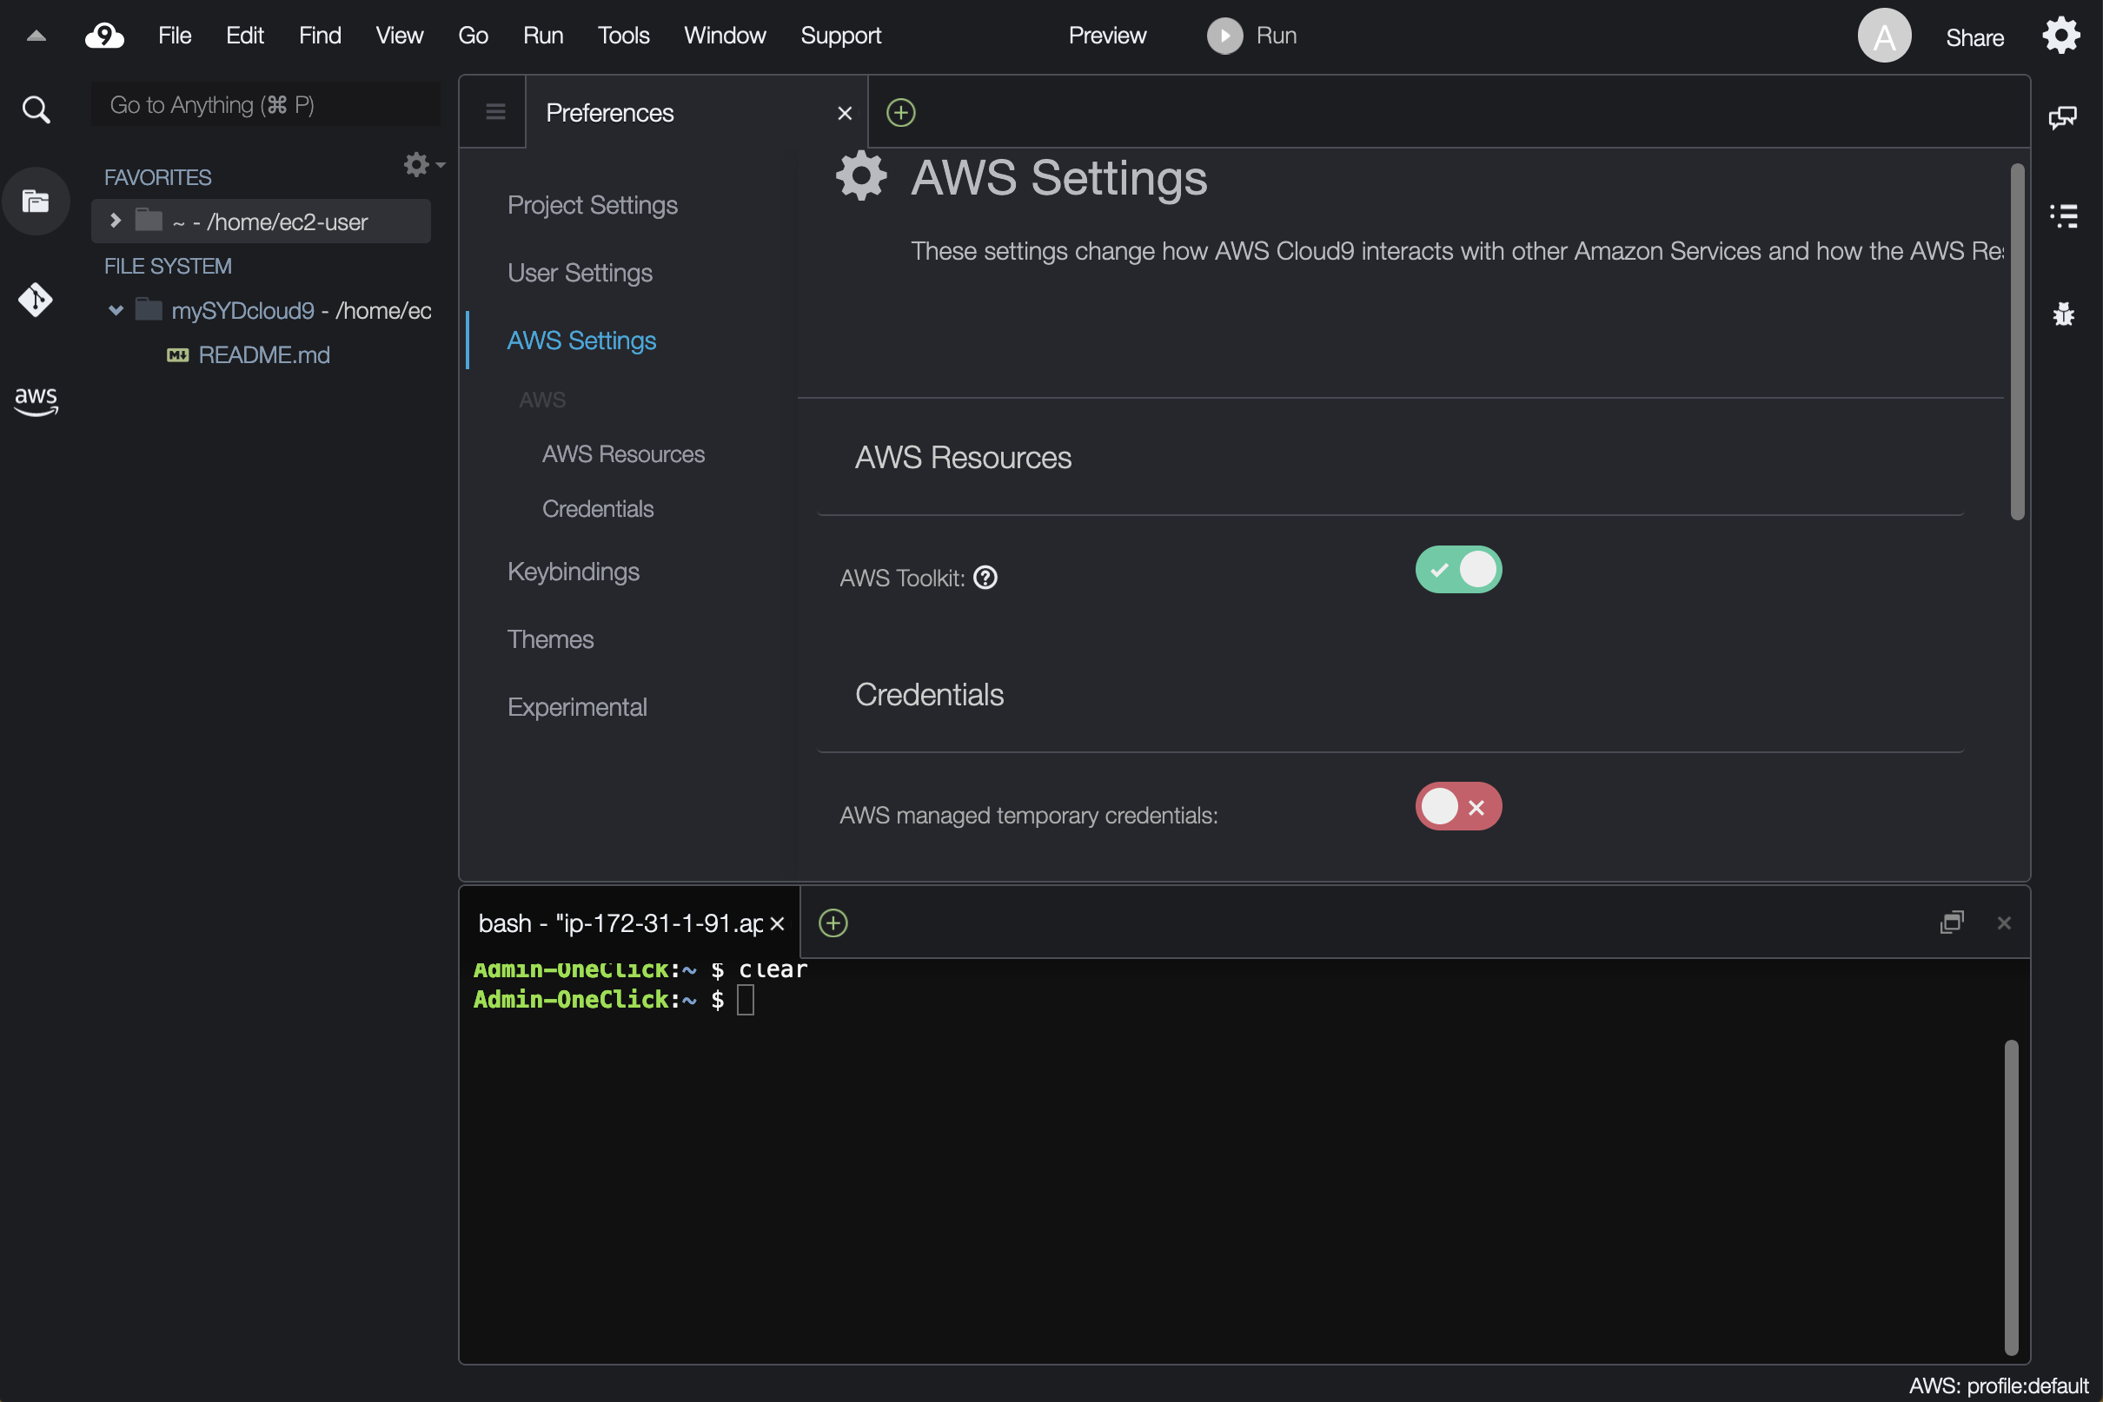
Task: Go to User Settings
Action: tap(580, 273)
